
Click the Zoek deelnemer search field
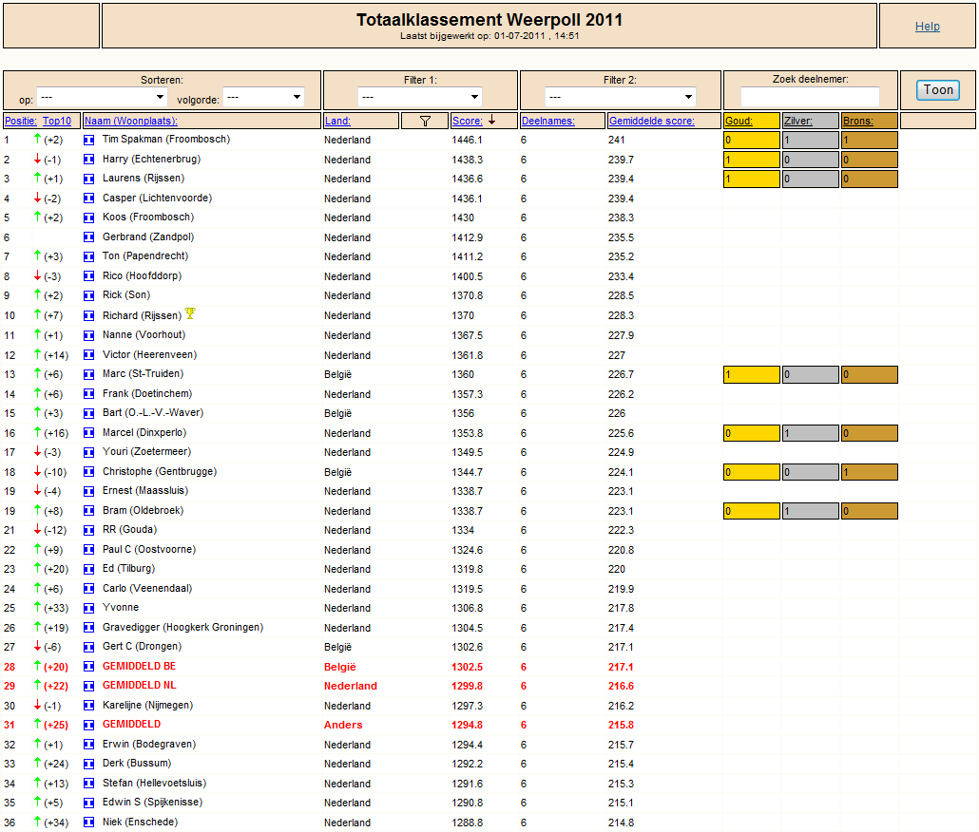[810, 97]
